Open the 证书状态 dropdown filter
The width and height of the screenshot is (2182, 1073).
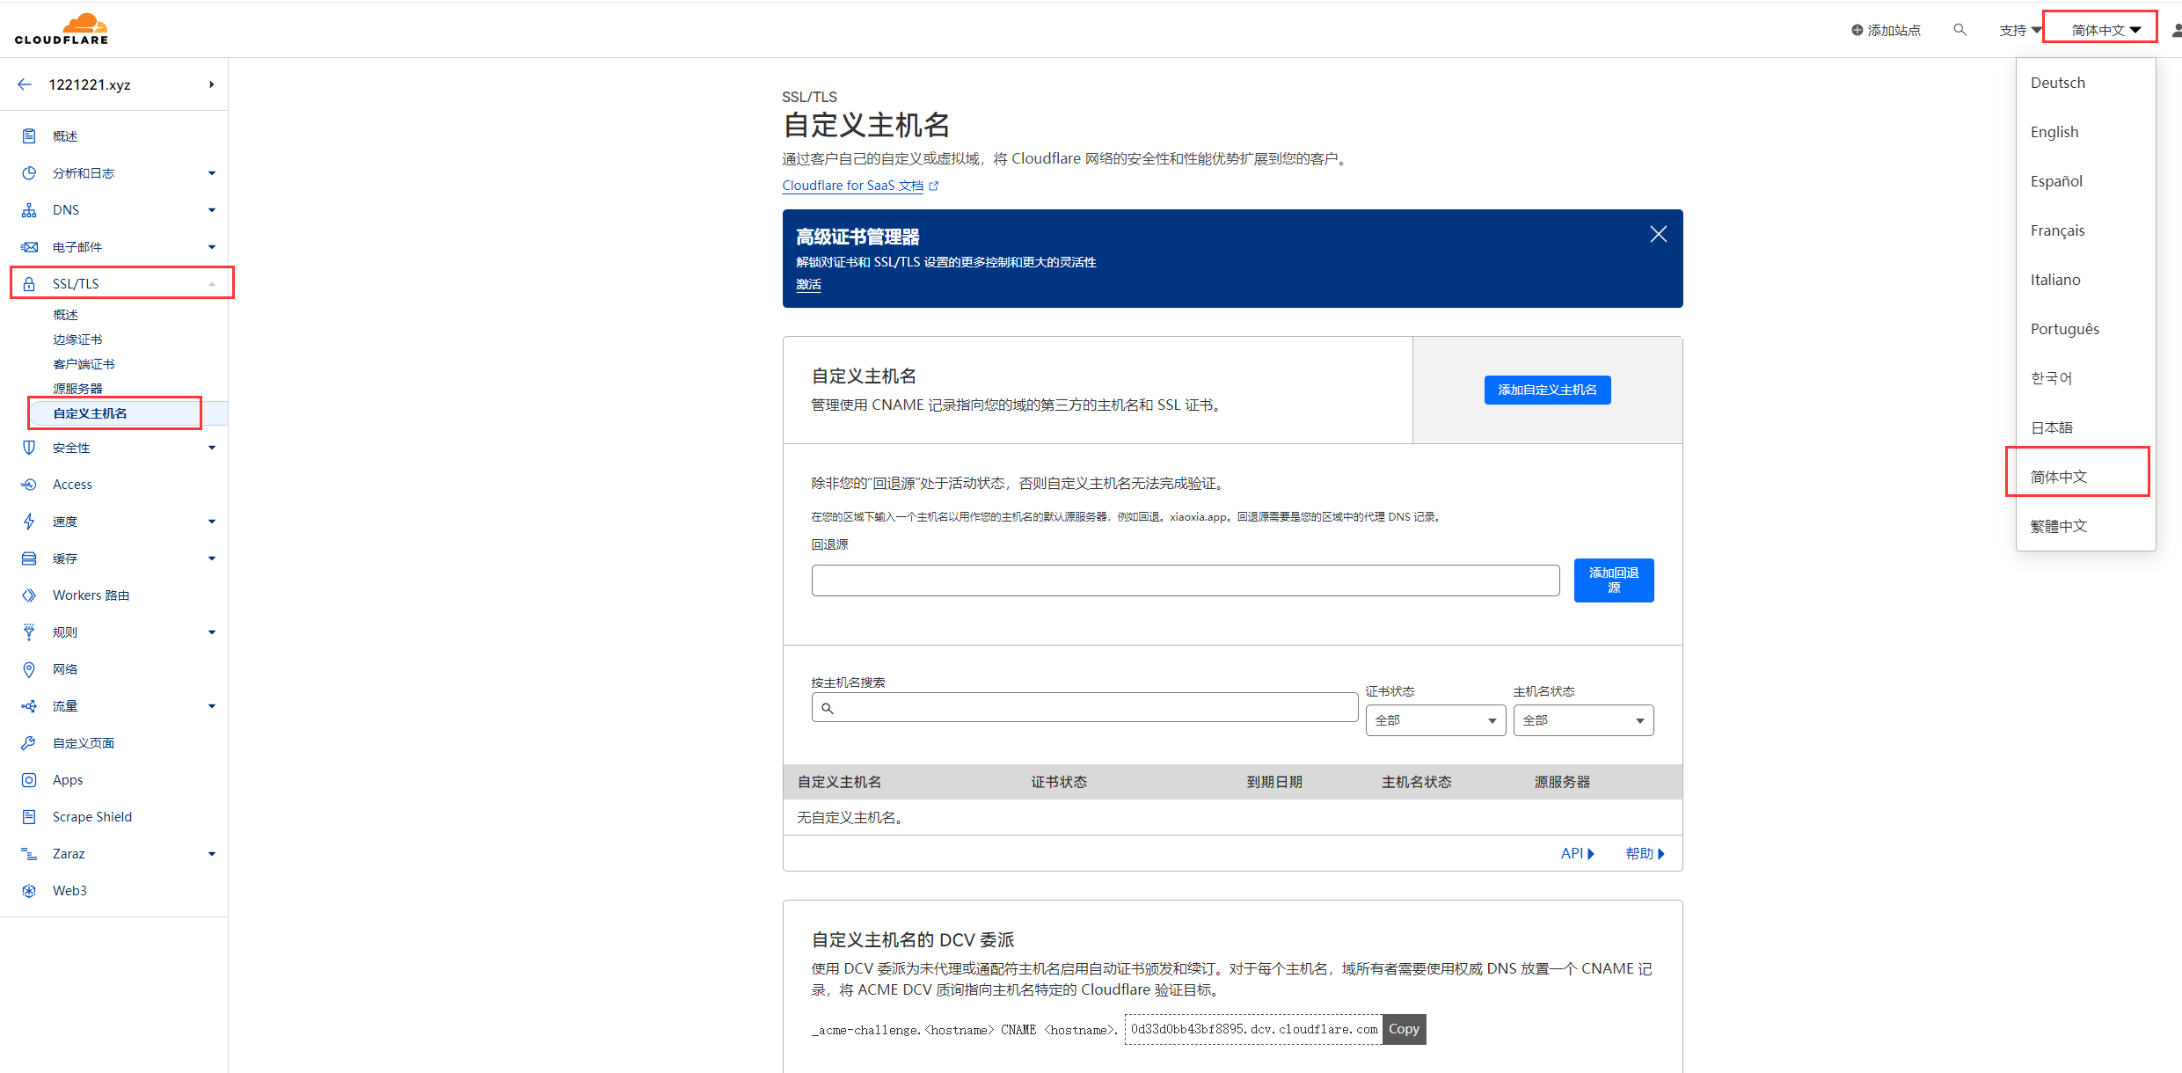[1434, 720]
